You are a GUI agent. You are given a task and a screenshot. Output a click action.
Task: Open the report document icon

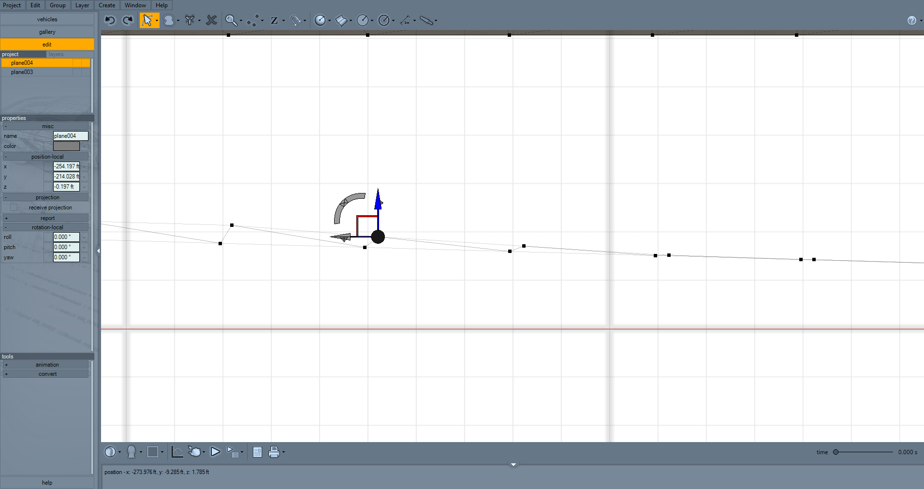click(257, 452)
